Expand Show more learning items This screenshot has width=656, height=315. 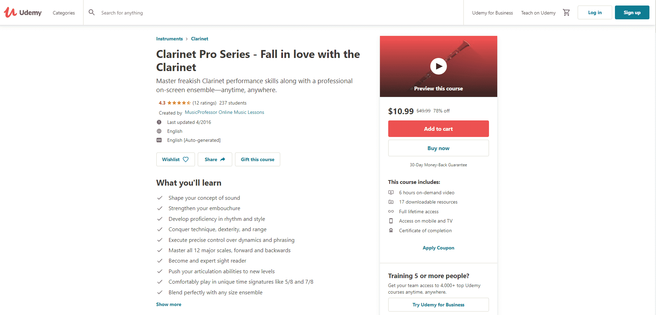click(x=168, y=304)
